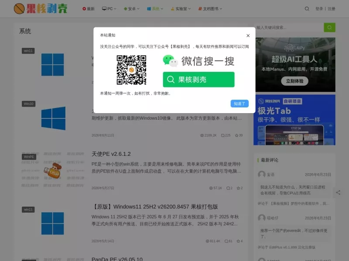Expand the 安卓 menu

coord(132,9)
